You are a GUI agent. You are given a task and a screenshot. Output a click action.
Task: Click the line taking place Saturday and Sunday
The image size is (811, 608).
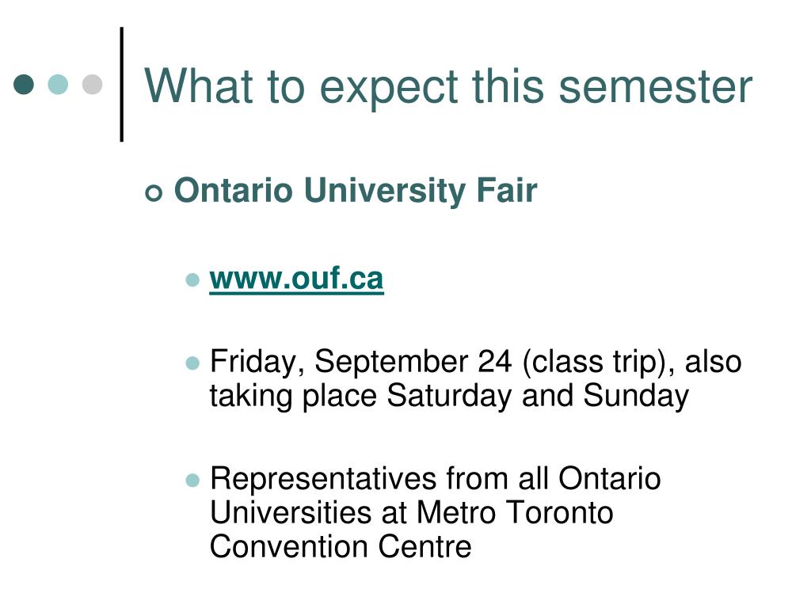pos(449,396)
